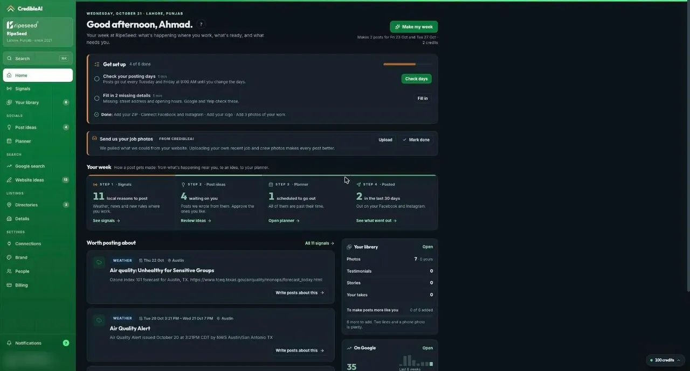Click the Home house icon
This screenshot has width=690, height=371.
pos(10,75)
